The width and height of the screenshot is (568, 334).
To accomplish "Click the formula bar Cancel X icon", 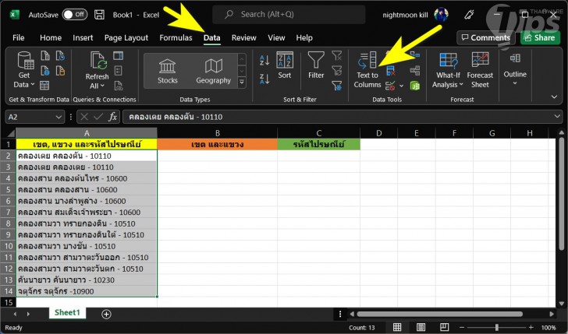I will pyautogui.click(x=84, y=117).
